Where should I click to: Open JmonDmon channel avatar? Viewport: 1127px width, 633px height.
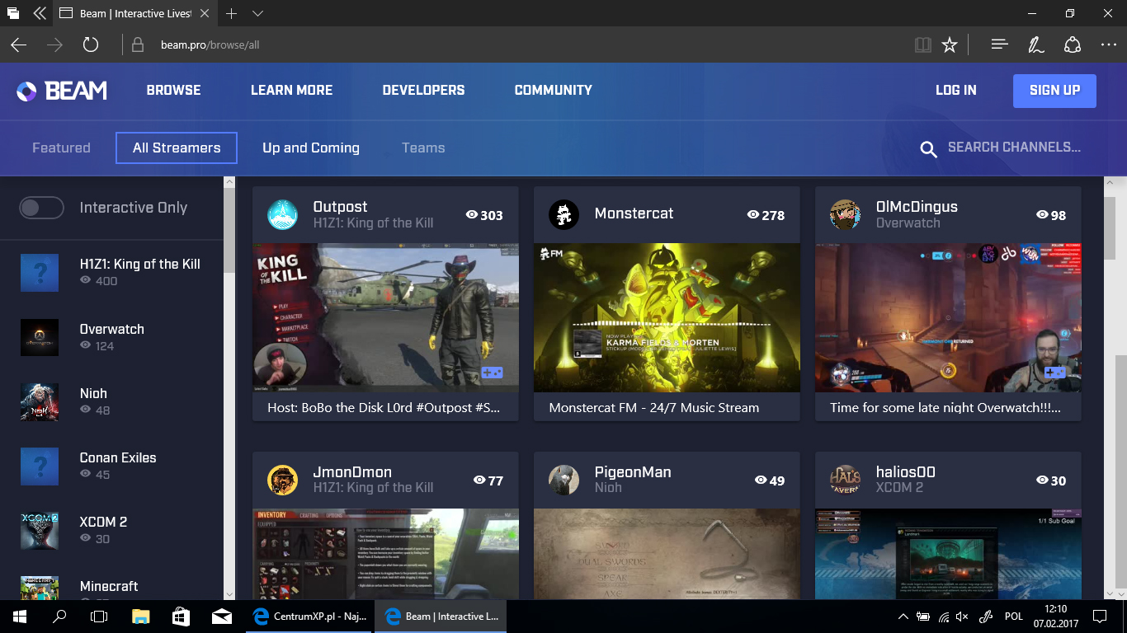click(283, 480)
